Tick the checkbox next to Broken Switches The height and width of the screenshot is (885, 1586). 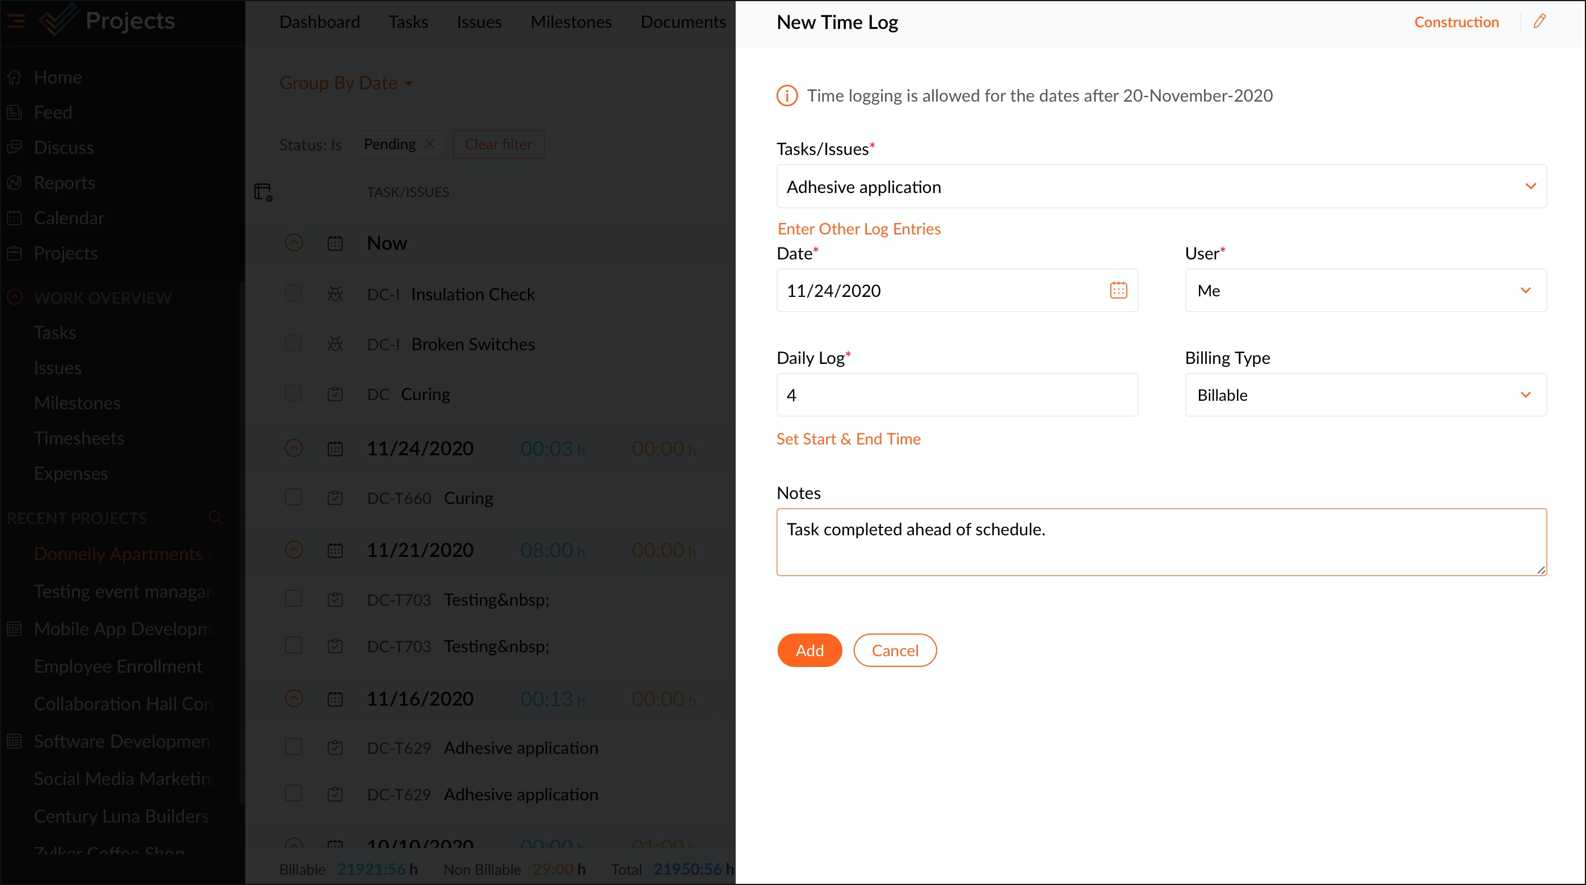tap(293, 343)
